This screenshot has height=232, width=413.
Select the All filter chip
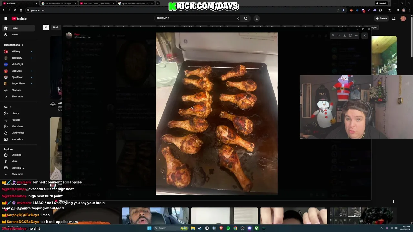pos(46,27)
